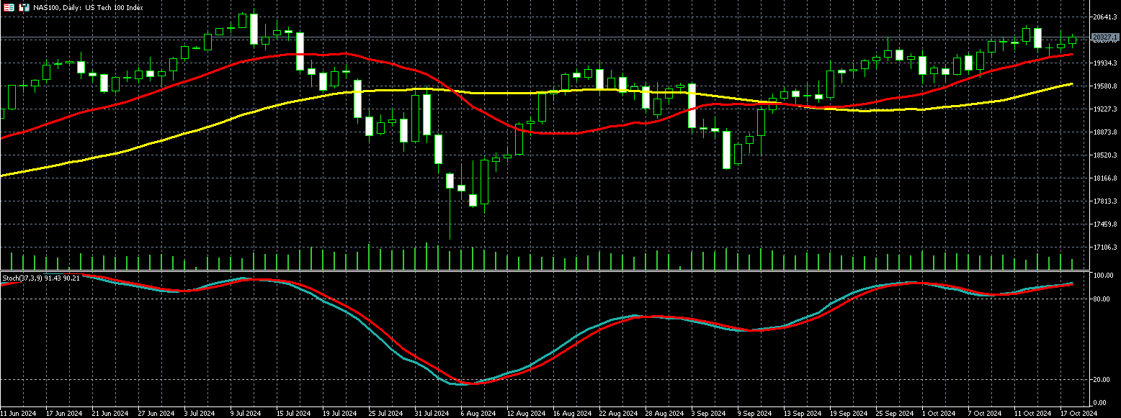Click the 0.00 stochastic scale label

click(x=1101, y=402)
